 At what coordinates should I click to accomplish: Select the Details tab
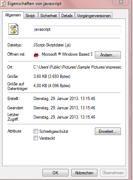[x=67, y=16]
